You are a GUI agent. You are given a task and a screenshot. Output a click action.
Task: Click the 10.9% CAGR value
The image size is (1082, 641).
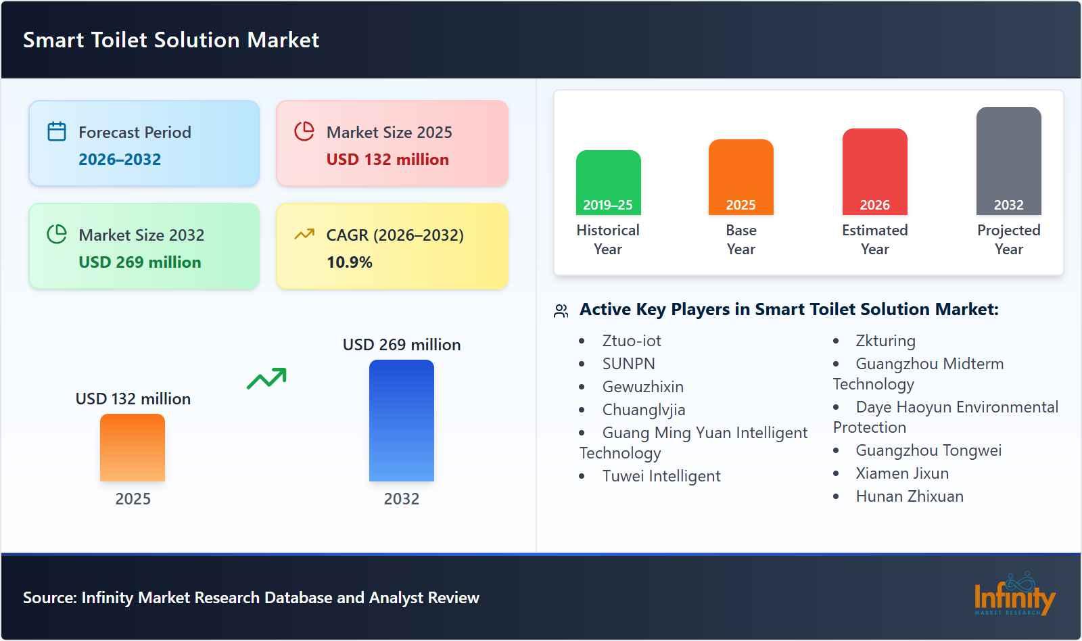[x=350, y=262]
